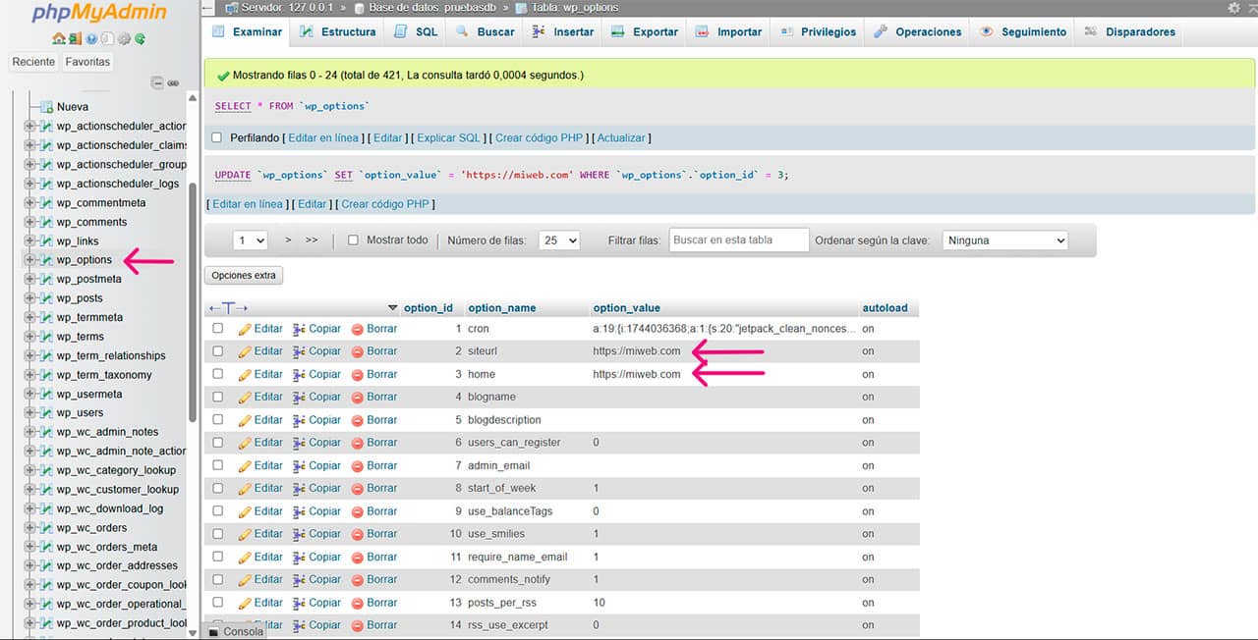Click the pencil icon for blogname row

(x=245, y=398)
